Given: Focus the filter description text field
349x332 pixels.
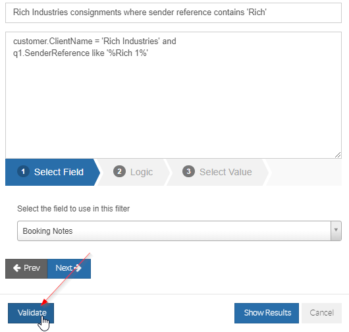Looking at the screenshot, I should point(173,13).
